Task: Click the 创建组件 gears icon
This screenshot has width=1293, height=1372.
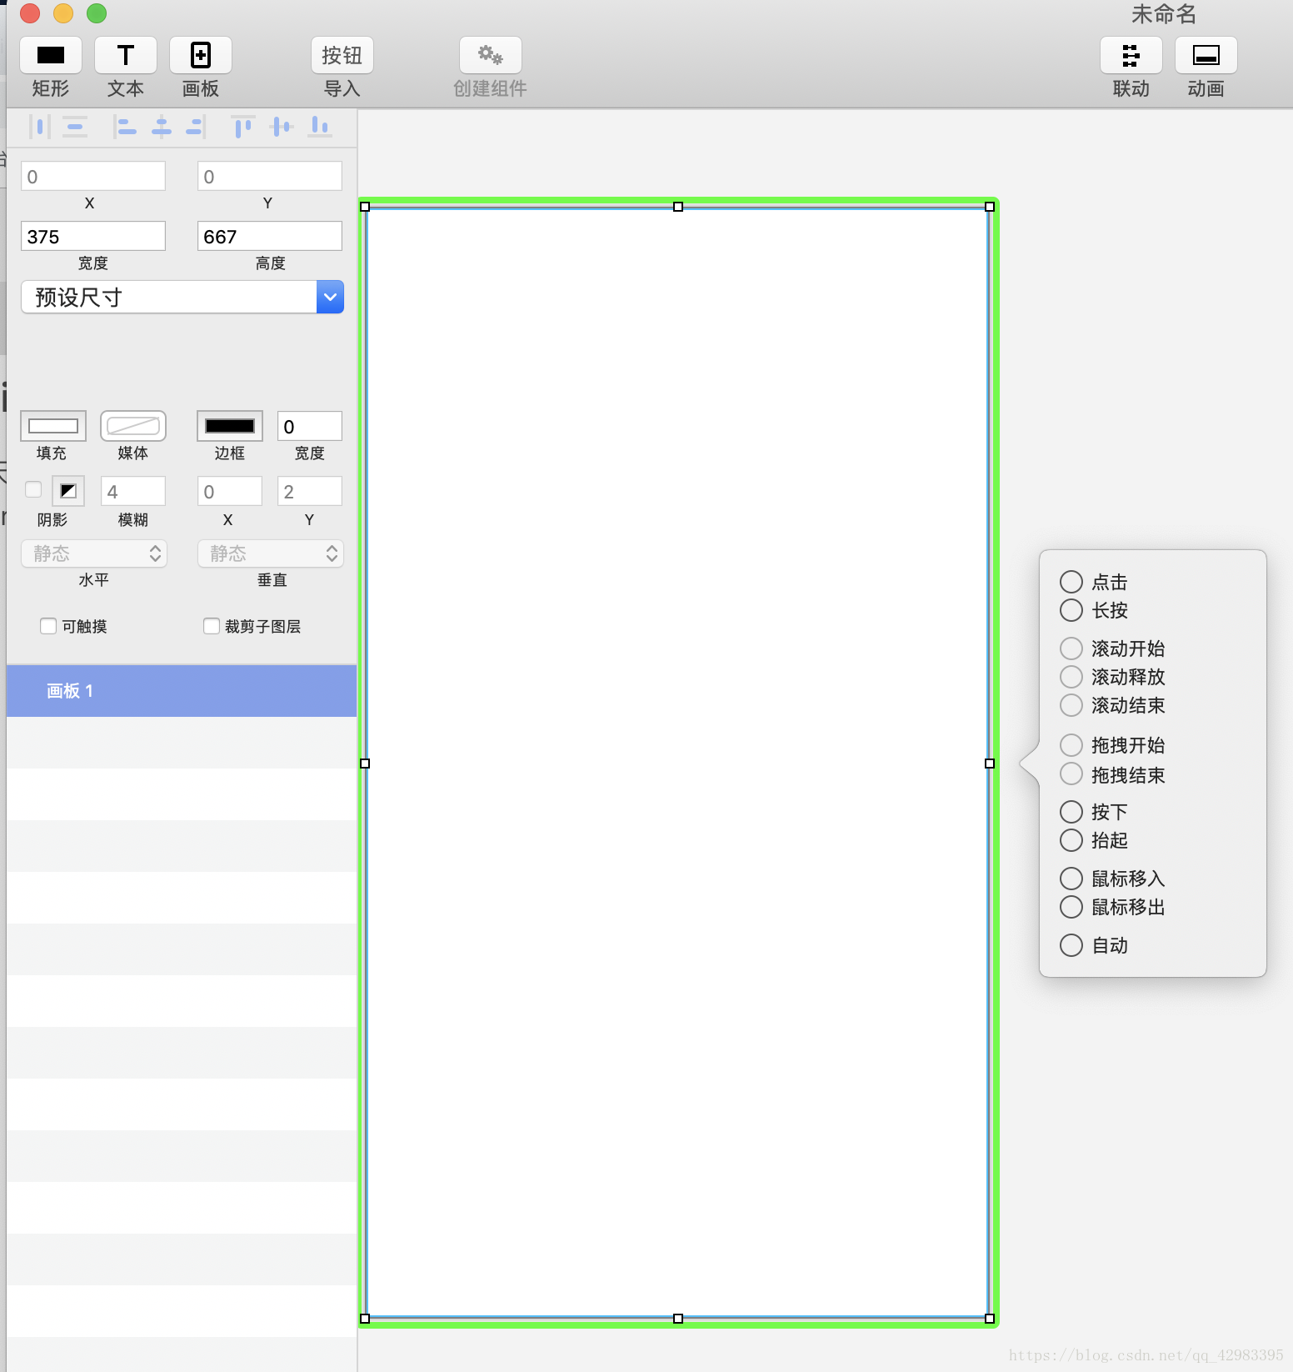Action: pyautogui.click(x=491, y=55)
